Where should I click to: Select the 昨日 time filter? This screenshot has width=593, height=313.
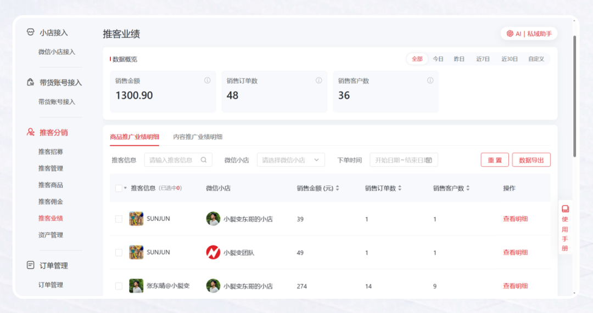pyautogui.click(x=458, y=59)
